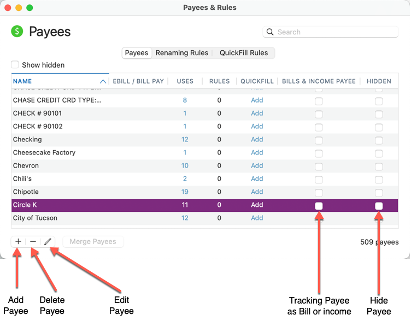Click into the Search field
The height and width of the screenshot is (321, 411).
pyautogui.click(x=333, y=32)
